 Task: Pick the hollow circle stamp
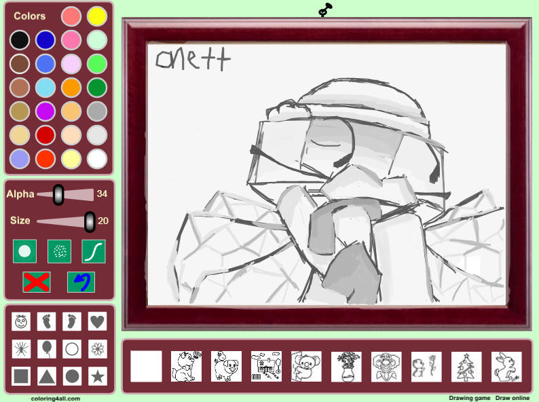tap(72, 349)
